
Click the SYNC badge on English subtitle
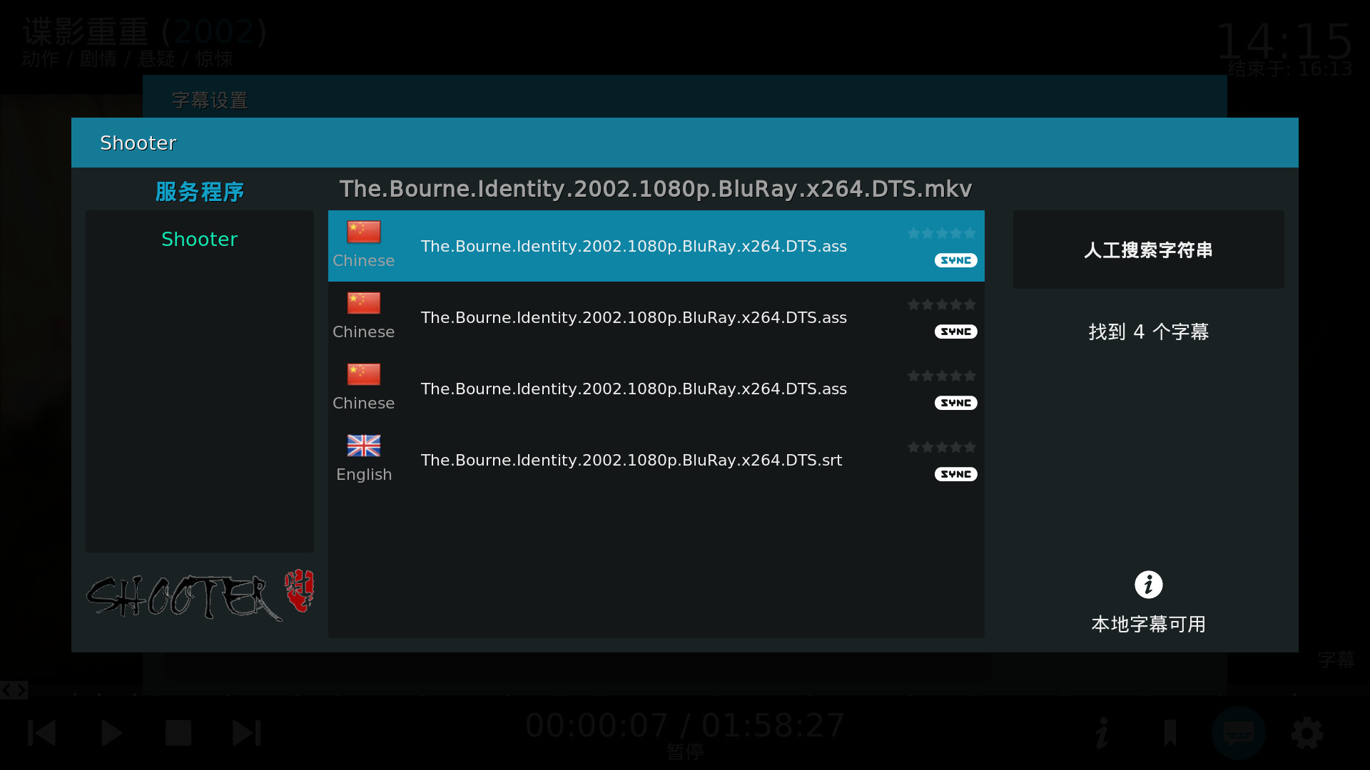(955, 474)
